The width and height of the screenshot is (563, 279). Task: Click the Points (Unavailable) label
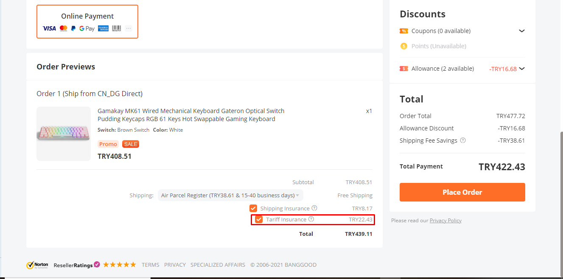tap(439, 46)
